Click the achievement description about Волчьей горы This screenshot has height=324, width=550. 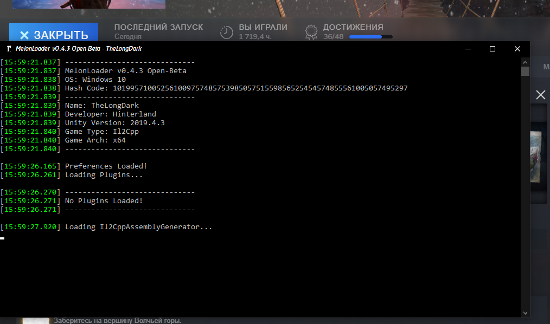[x=118, y=321]
